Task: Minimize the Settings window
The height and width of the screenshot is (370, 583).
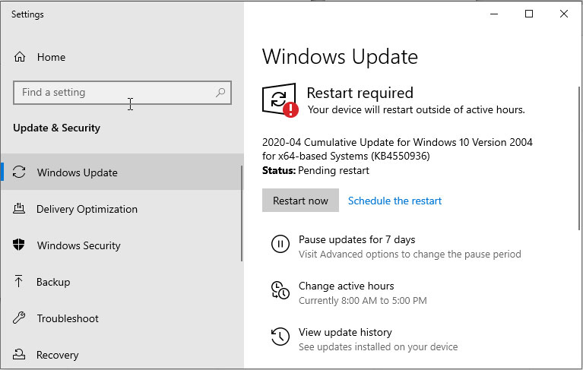Action: (494, 14)
